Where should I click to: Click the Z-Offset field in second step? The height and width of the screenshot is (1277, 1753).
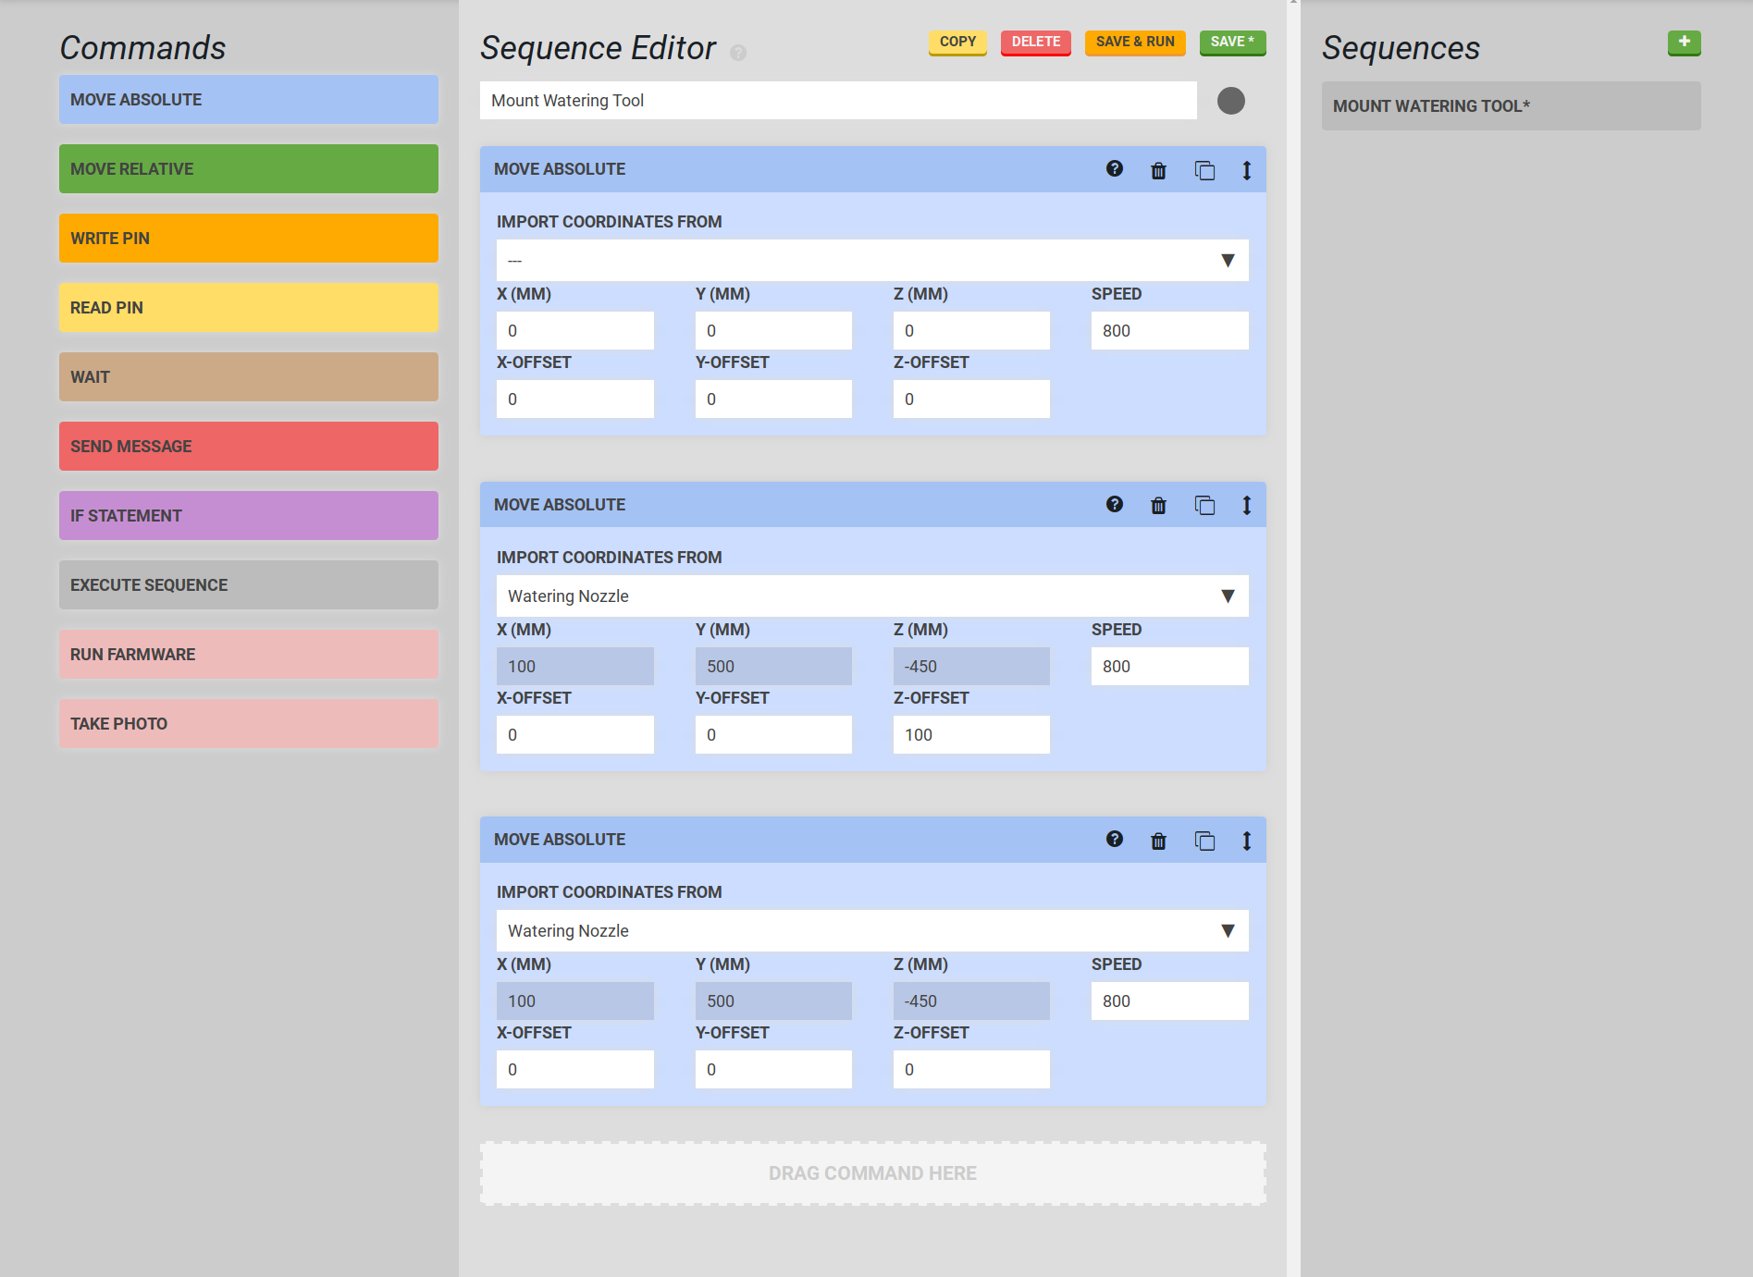click(x=970, y=735)
